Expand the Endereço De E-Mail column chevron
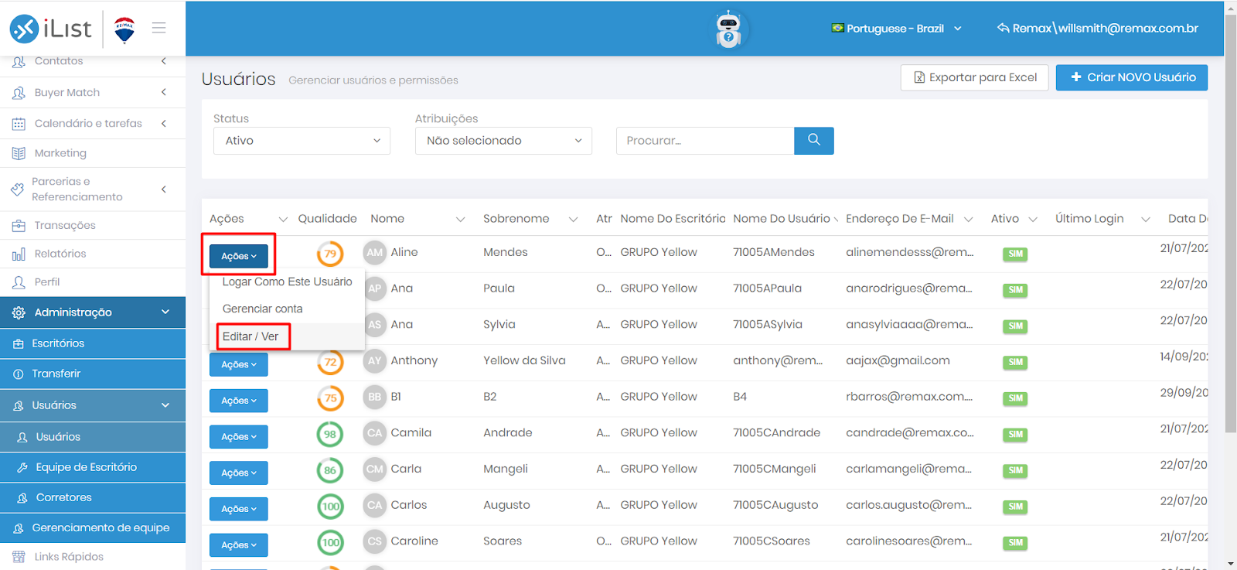 coord(969,220)
